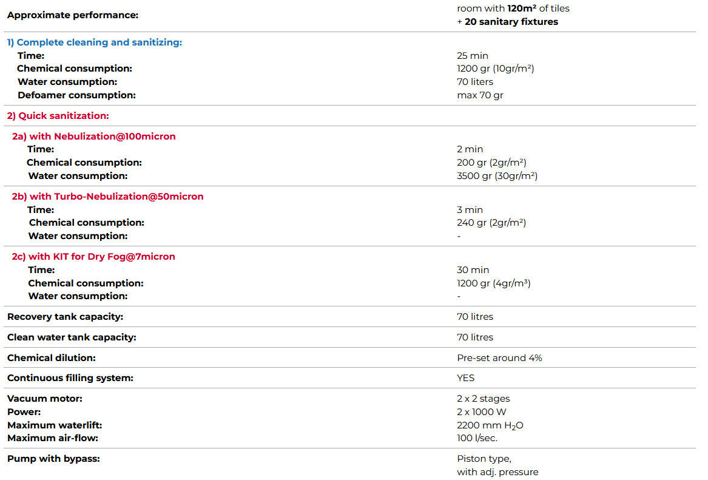Click the 'with Turbo-Nebulization@50micron' heading
708x480 pixels.
(x=108, y=197)
